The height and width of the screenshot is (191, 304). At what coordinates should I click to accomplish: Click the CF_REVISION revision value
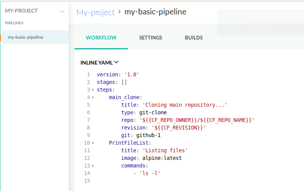point(178,128)
